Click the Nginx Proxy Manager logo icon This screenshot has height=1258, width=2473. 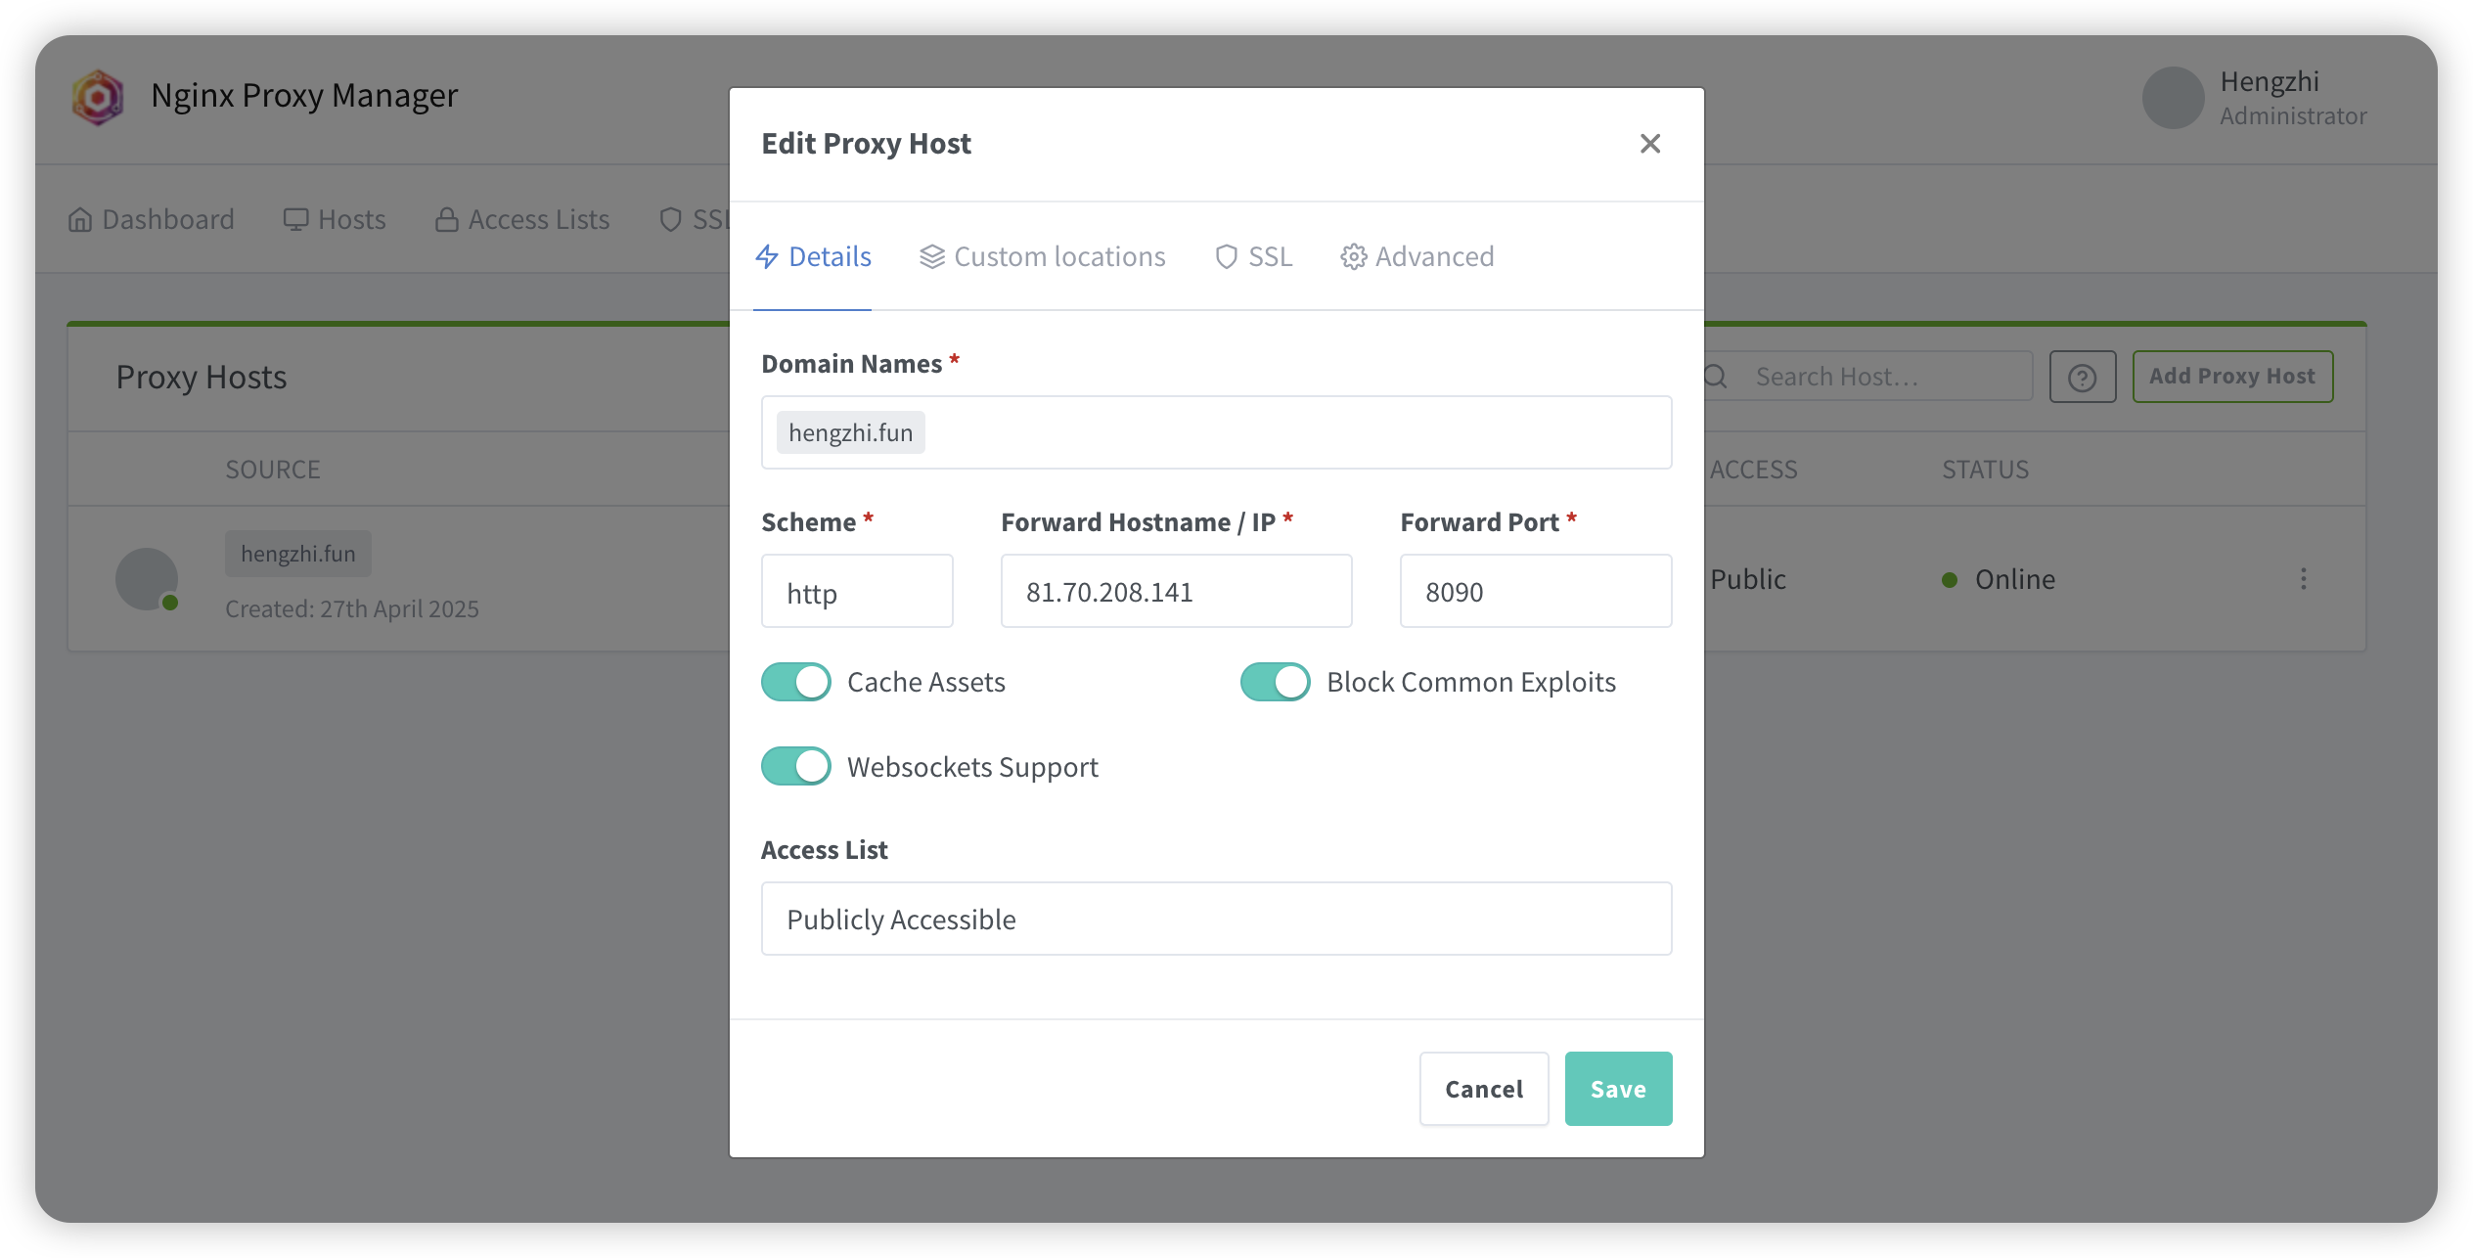[98, 97]
